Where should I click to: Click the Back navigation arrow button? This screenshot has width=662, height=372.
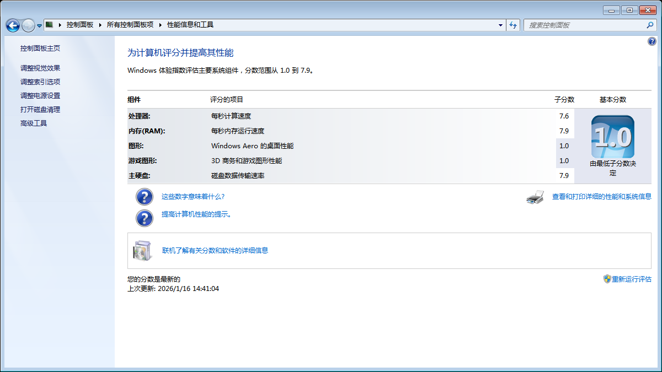(x=13, y=25)
